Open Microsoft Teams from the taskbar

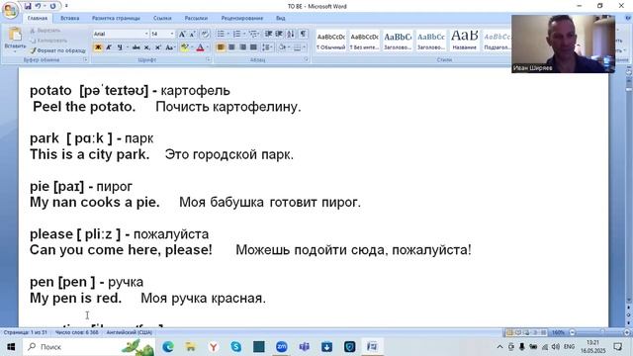[x=304, y=347]
